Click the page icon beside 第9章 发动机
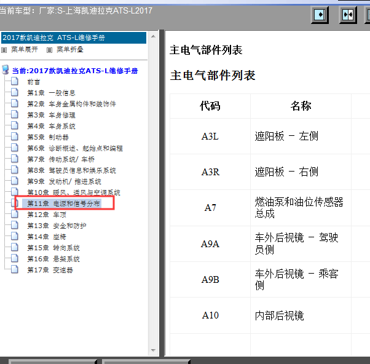370x364 pixels. click(15, 181)
